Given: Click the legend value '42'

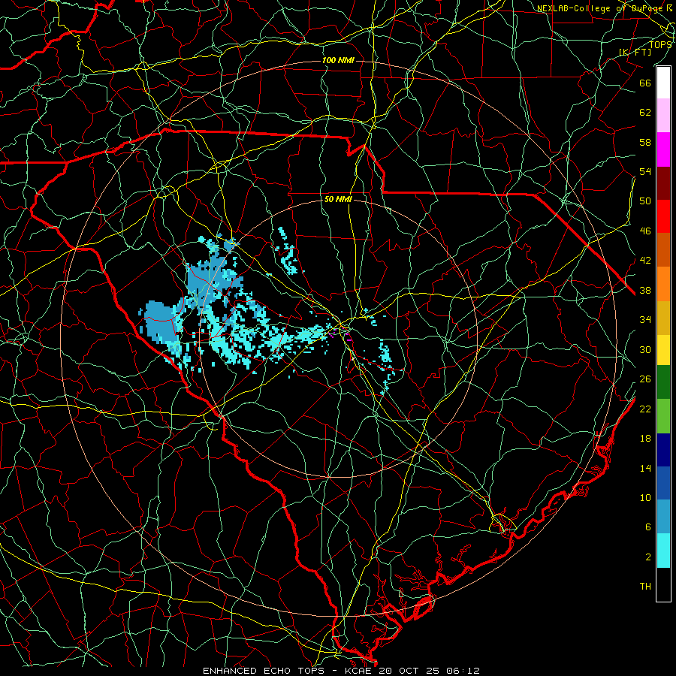Looking at the screenshot, I should tap(645, 261).
